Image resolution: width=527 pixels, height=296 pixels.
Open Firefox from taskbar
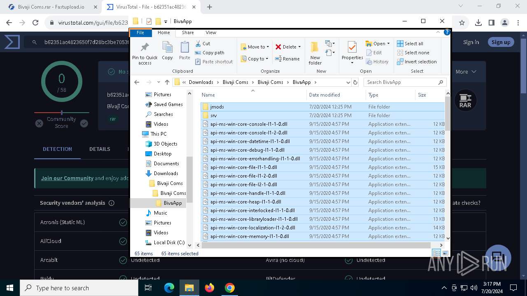point(210,288)
